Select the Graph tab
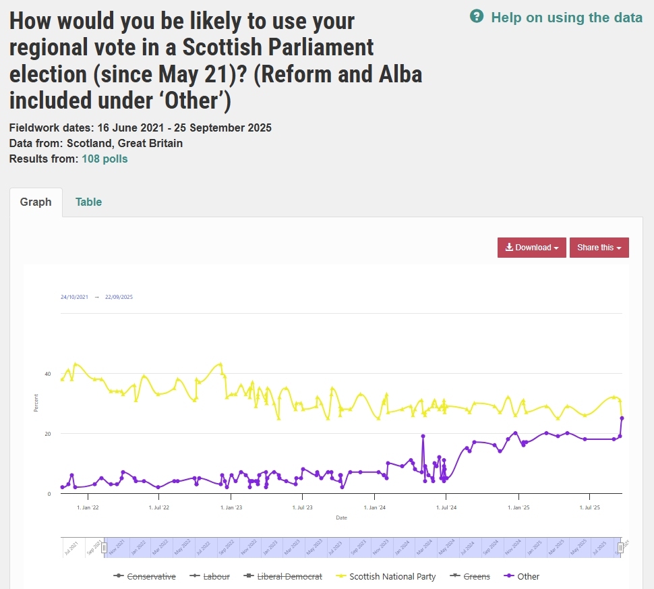This screenshot has width=654, height=589. pos(36,202)
